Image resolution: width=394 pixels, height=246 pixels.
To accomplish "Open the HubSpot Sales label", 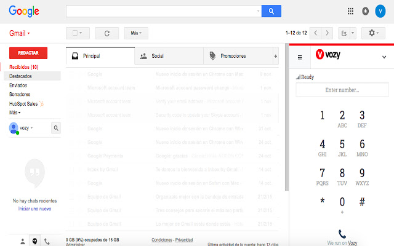I will pyautogui.click(x=23, y=104).
